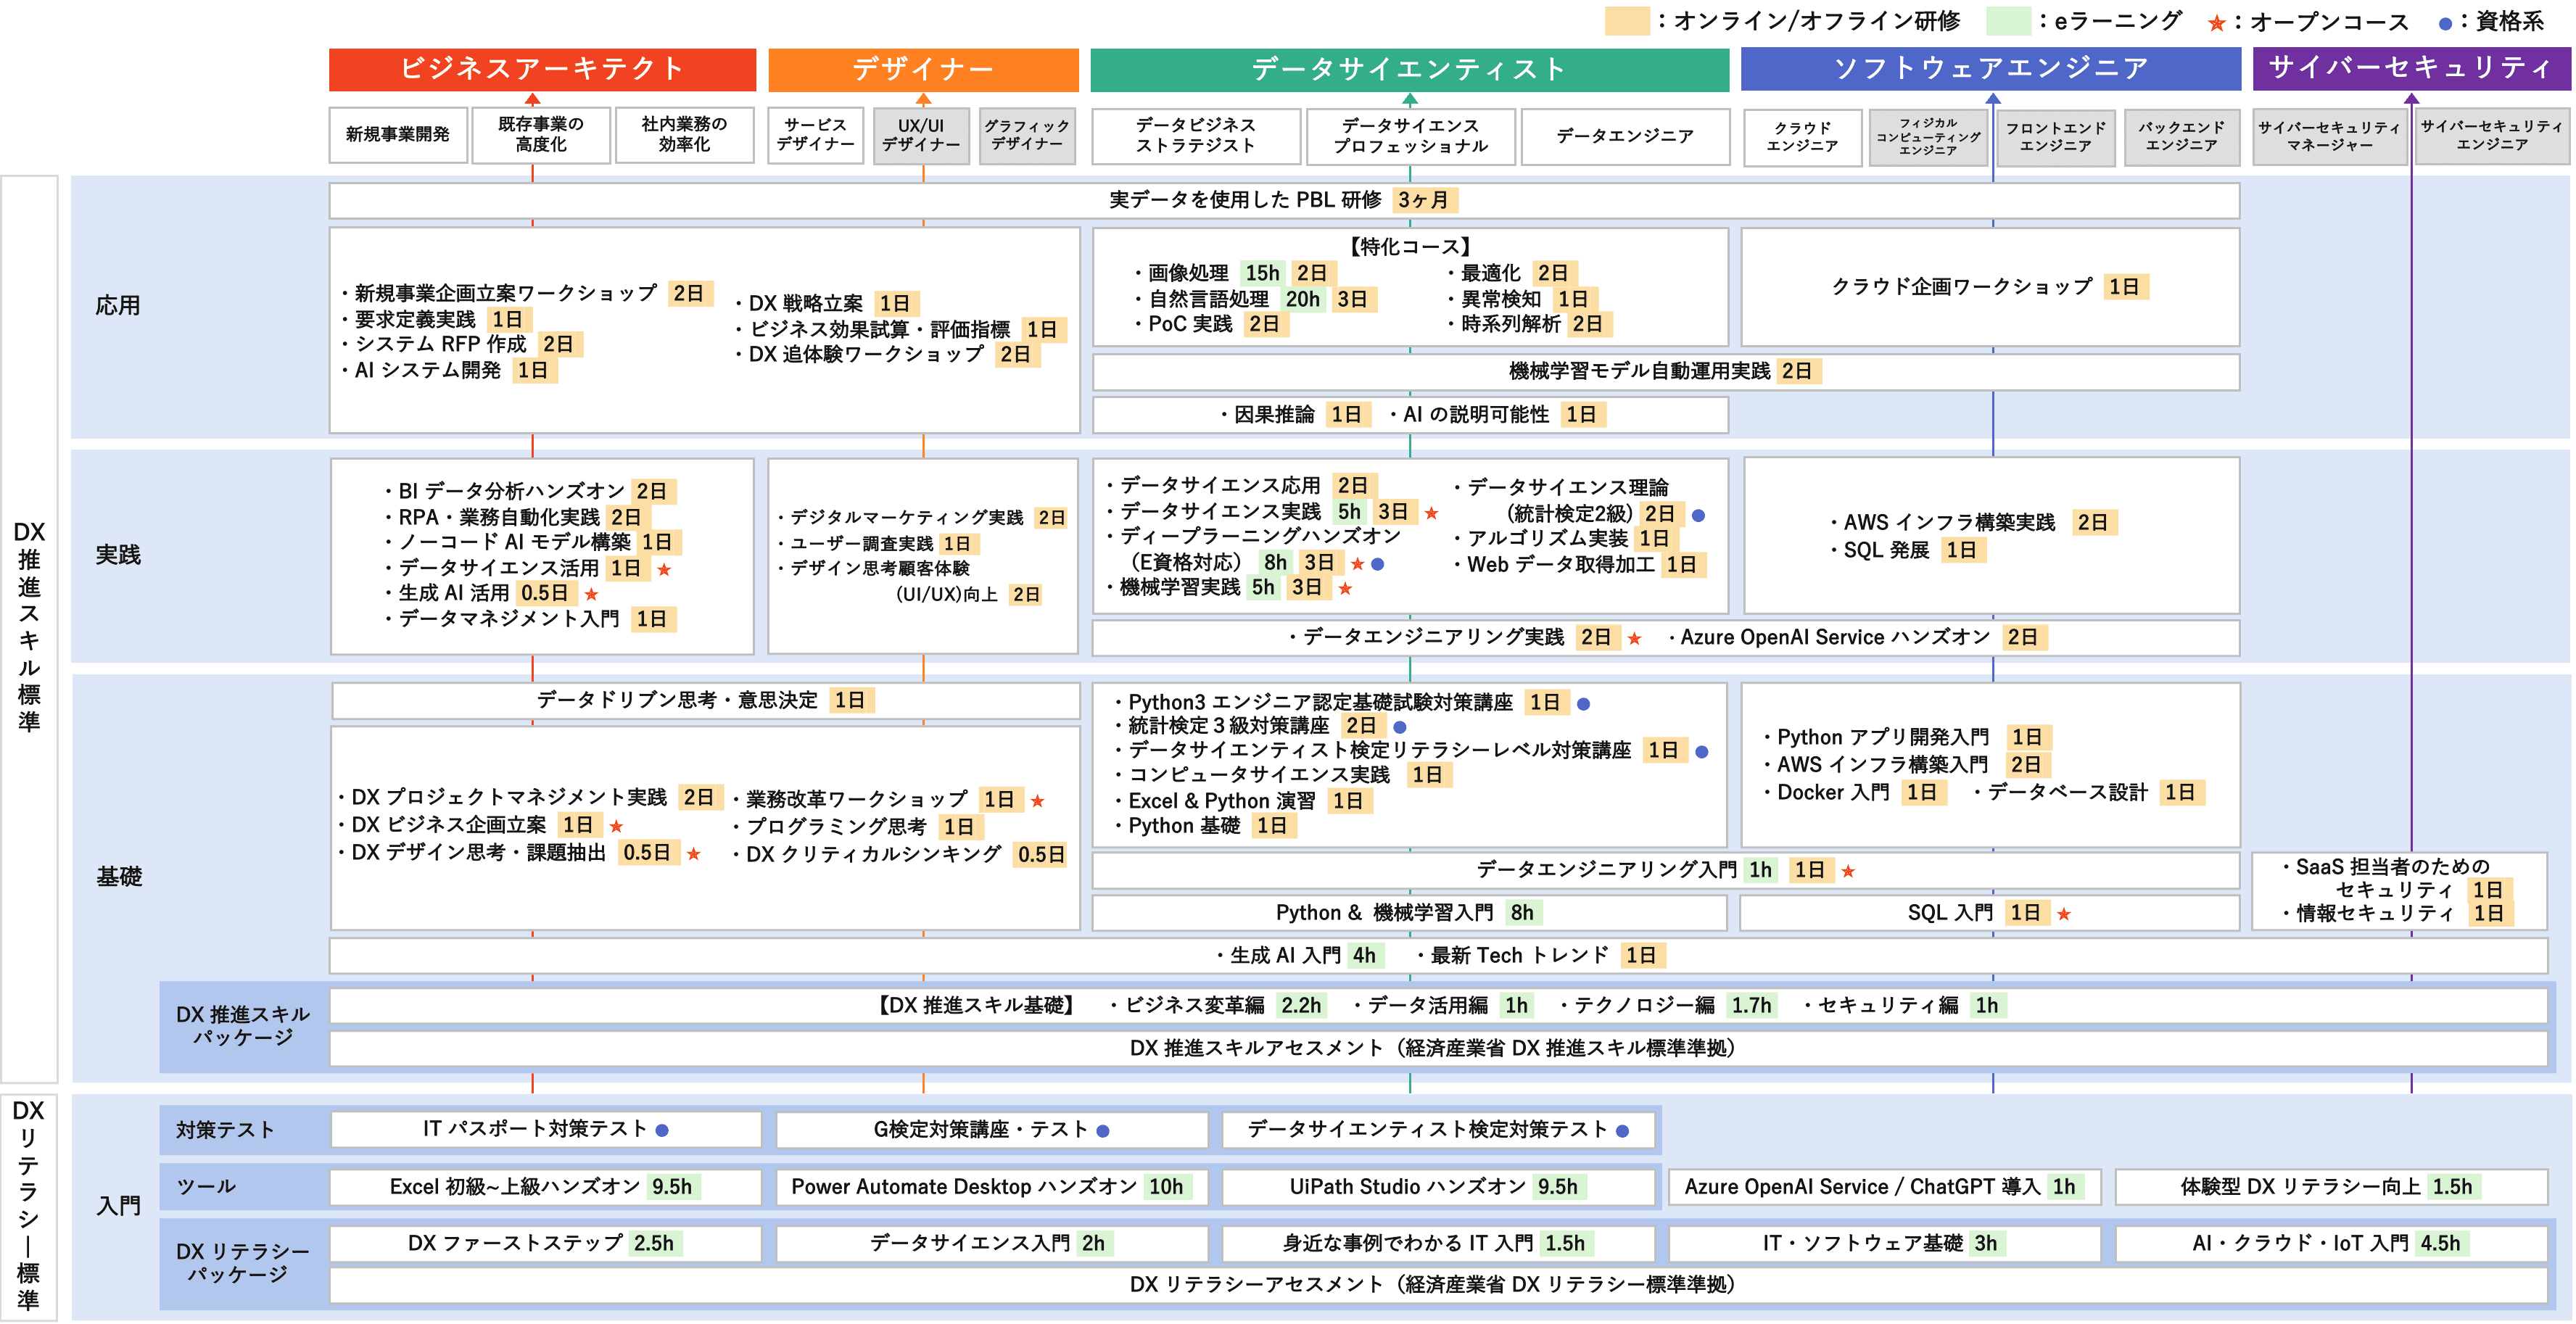Click the データエンジニア role box
This screenshot has height=1324, width=2576.
tap(1625, 136)
